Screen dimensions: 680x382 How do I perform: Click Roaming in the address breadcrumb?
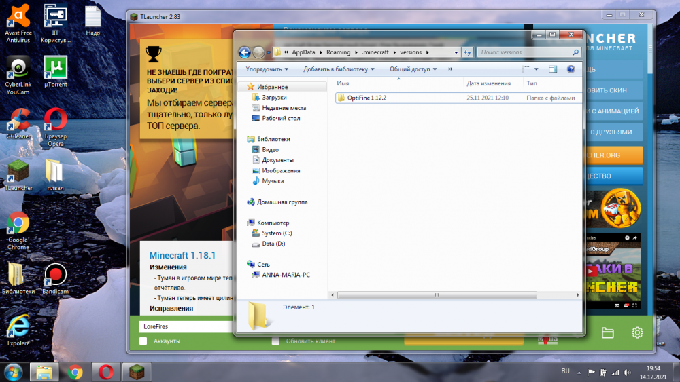338,52
